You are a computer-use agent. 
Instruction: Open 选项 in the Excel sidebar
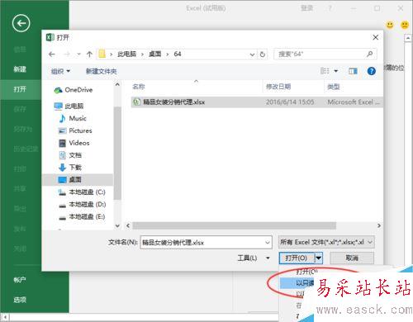point(20,300)
